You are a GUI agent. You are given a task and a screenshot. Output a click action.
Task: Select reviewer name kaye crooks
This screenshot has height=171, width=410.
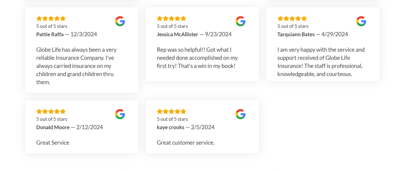point(171,127)
